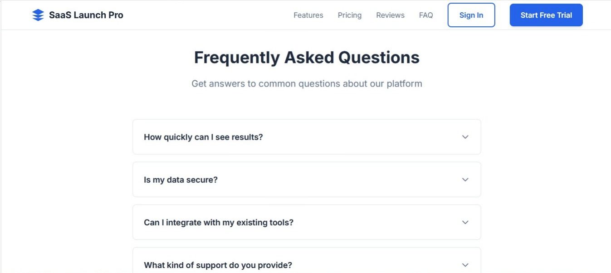Jump to Reviews section from navbar

pos(390,15)
